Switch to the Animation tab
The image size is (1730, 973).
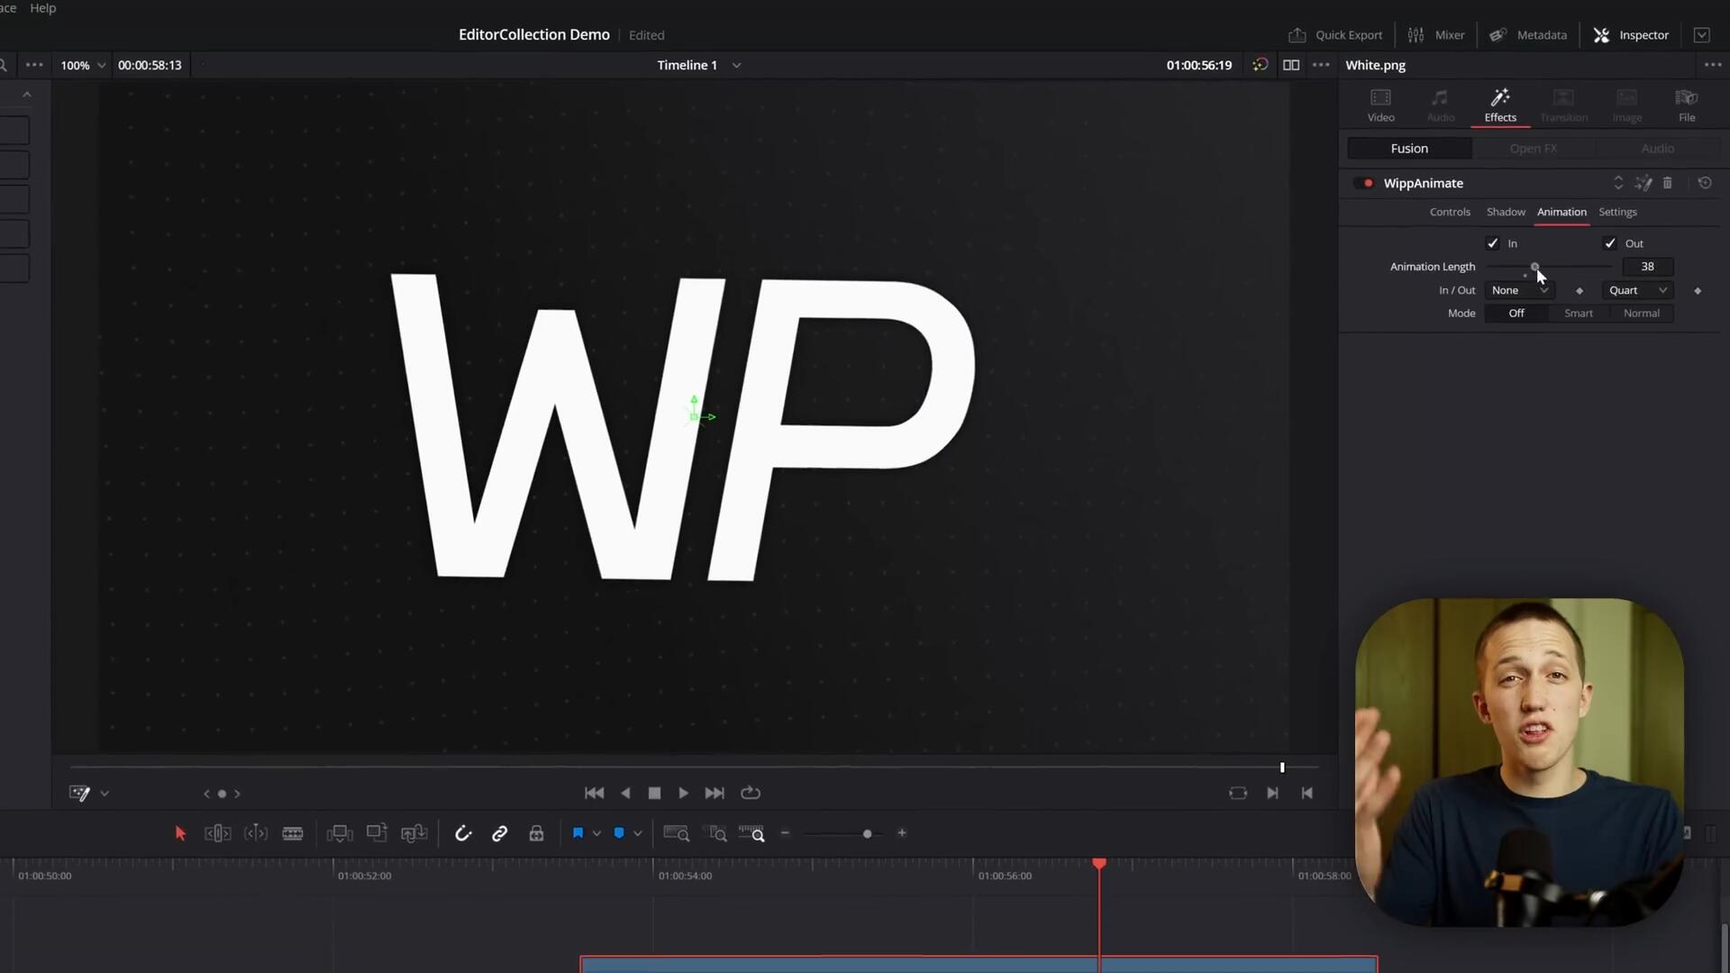1562,210
